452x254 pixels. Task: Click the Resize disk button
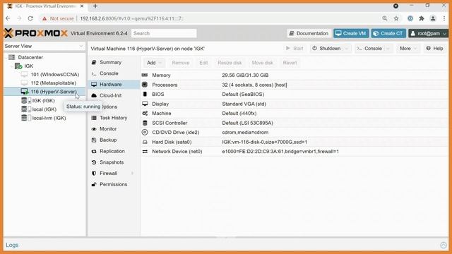click(x=230, y=63)
